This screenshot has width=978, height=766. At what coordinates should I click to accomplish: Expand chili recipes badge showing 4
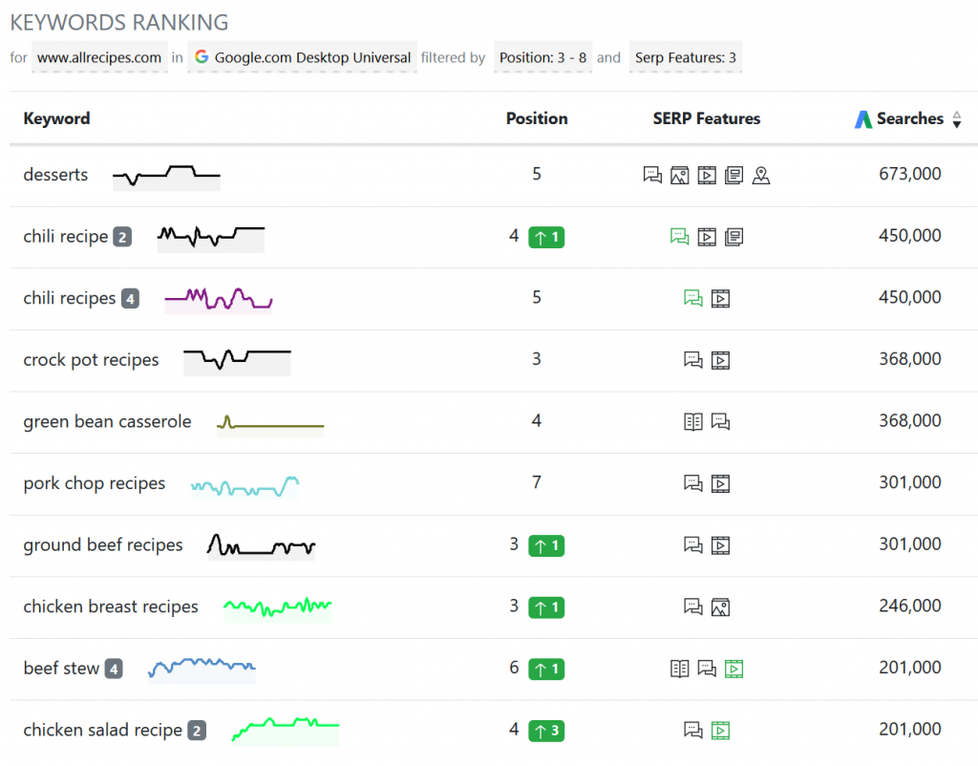coord(130,299)
